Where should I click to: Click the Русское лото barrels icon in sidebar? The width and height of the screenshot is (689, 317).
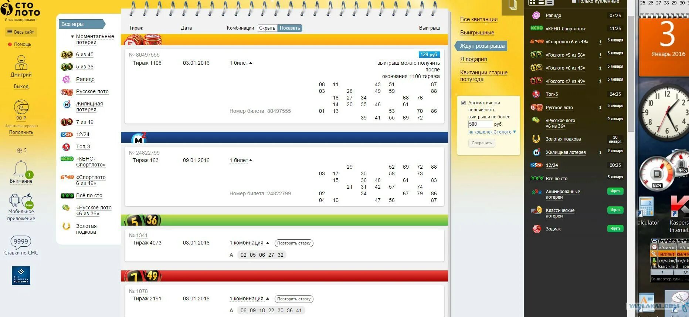coord(67,92)
